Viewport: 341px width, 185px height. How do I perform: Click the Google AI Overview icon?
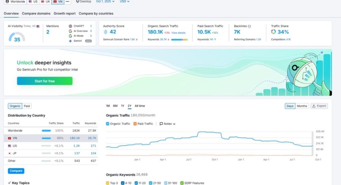pos(70,31)
